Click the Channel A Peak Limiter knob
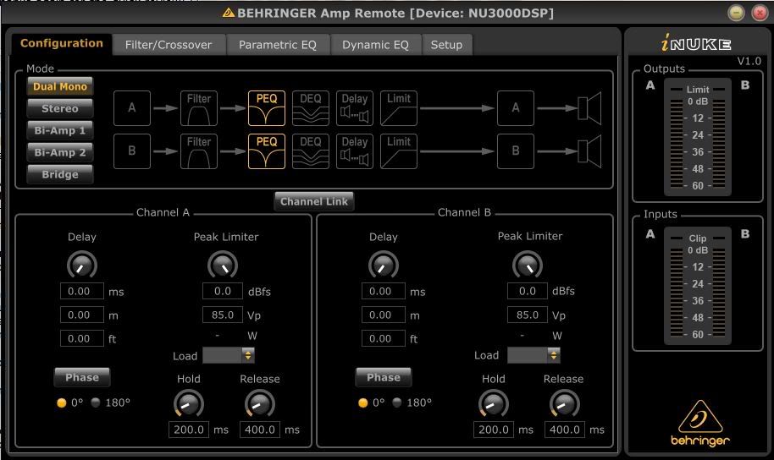 point(223,265)
